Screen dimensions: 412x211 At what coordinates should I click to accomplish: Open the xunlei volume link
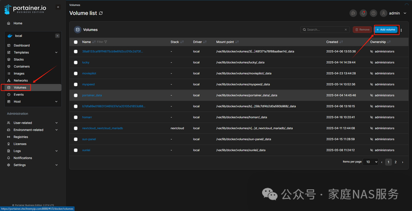click(x=86, y=150)
